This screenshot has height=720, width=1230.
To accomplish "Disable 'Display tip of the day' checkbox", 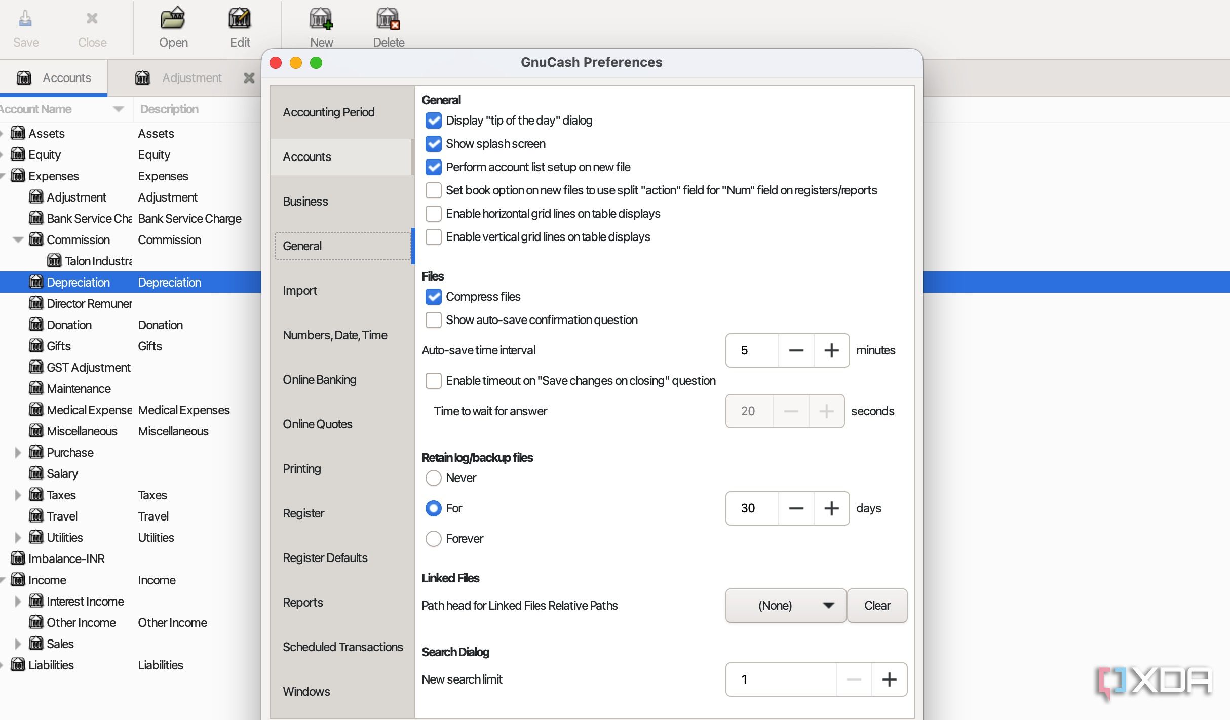I will (x=433, y=121).
